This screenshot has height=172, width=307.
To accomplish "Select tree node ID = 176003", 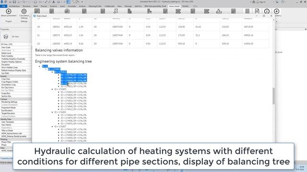I will (60, 89).
